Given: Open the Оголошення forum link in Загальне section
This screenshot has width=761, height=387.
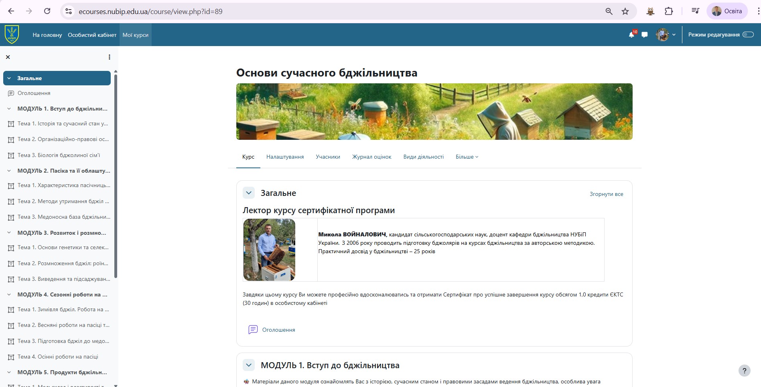Looking at the screenshot, I should pyautogui.click(x=278, y=330).
